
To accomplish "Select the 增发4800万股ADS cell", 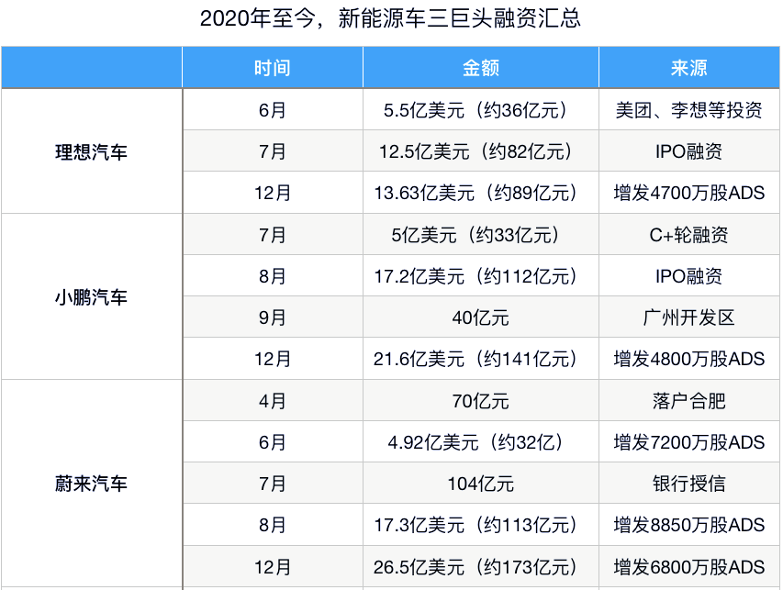I will [688, 359].
